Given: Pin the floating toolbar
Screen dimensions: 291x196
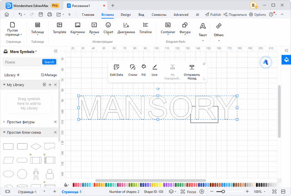Looking at the screenshot, I should click(204, 64).
